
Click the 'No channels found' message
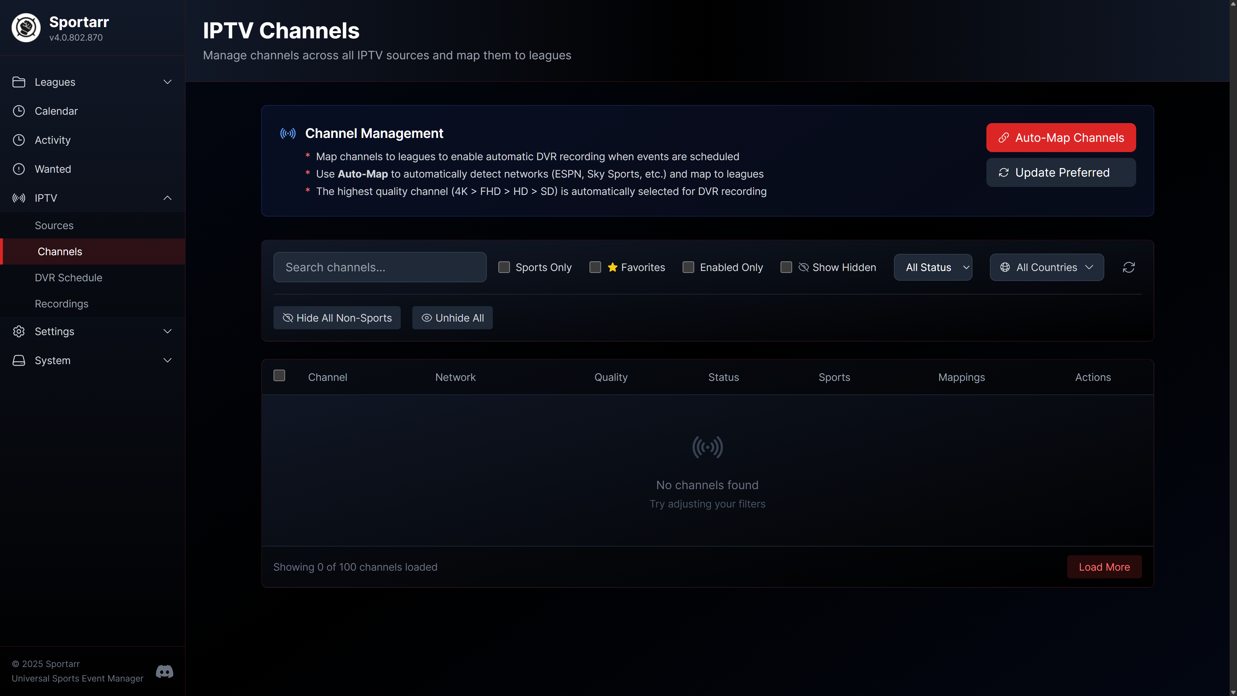(x=707, y=485)
